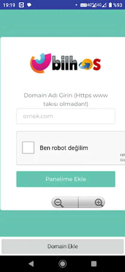Tap the 4G signal strength indicator
This screenshot has width=125, height=272.
coord(101,5)
